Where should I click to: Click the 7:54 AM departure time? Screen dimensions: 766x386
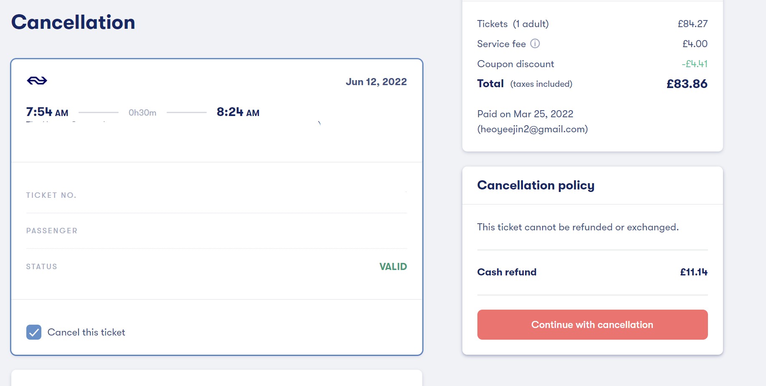pyautogui.click(x=47, y=112)
